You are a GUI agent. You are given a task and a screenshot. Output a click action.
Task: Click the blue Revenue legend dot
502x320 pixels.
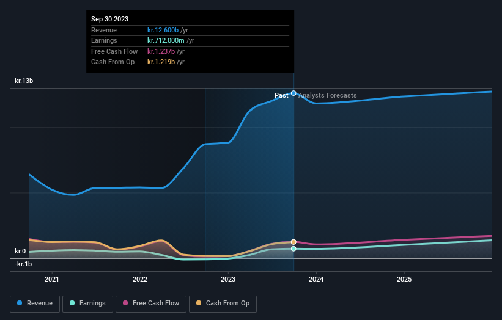pos(20,303)
